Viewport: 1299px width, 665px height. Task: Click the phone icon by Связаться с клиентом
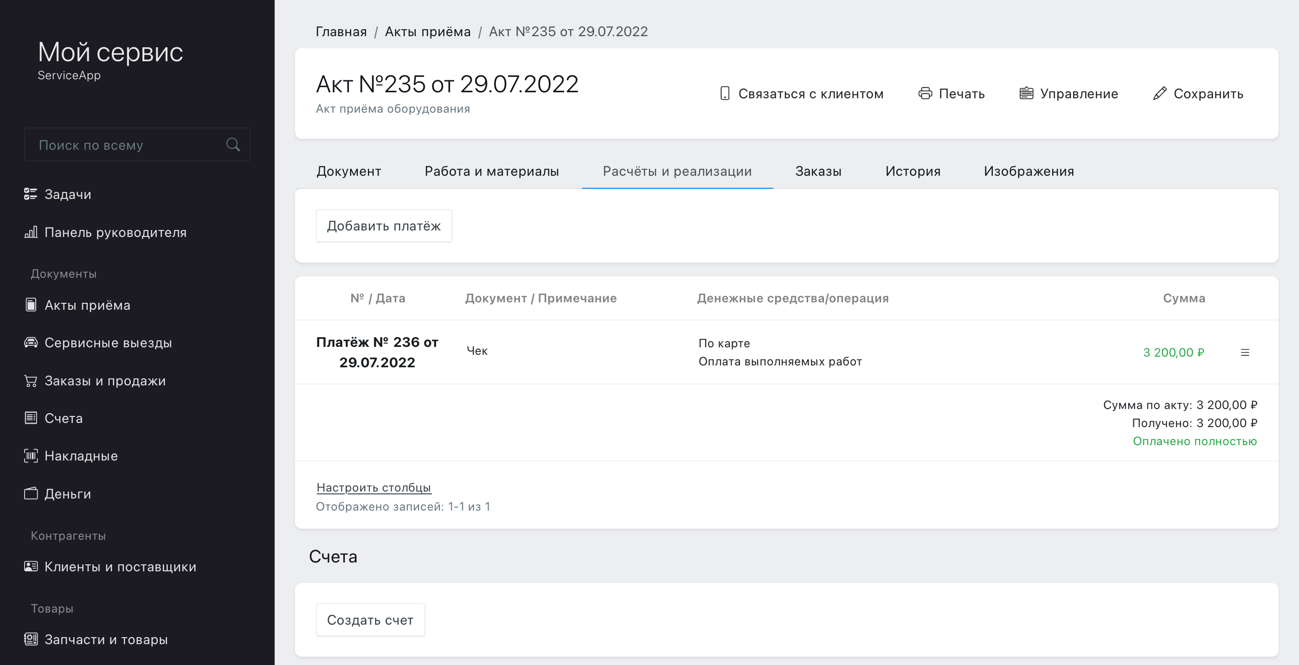[725, 94]
